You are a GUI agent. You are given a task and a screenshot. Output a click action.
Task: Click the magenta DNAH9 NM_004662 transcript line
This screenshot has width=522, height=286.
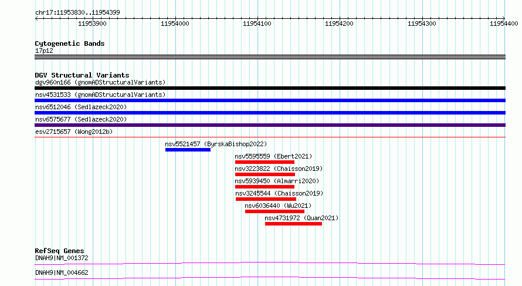click(x=270, y=278)
